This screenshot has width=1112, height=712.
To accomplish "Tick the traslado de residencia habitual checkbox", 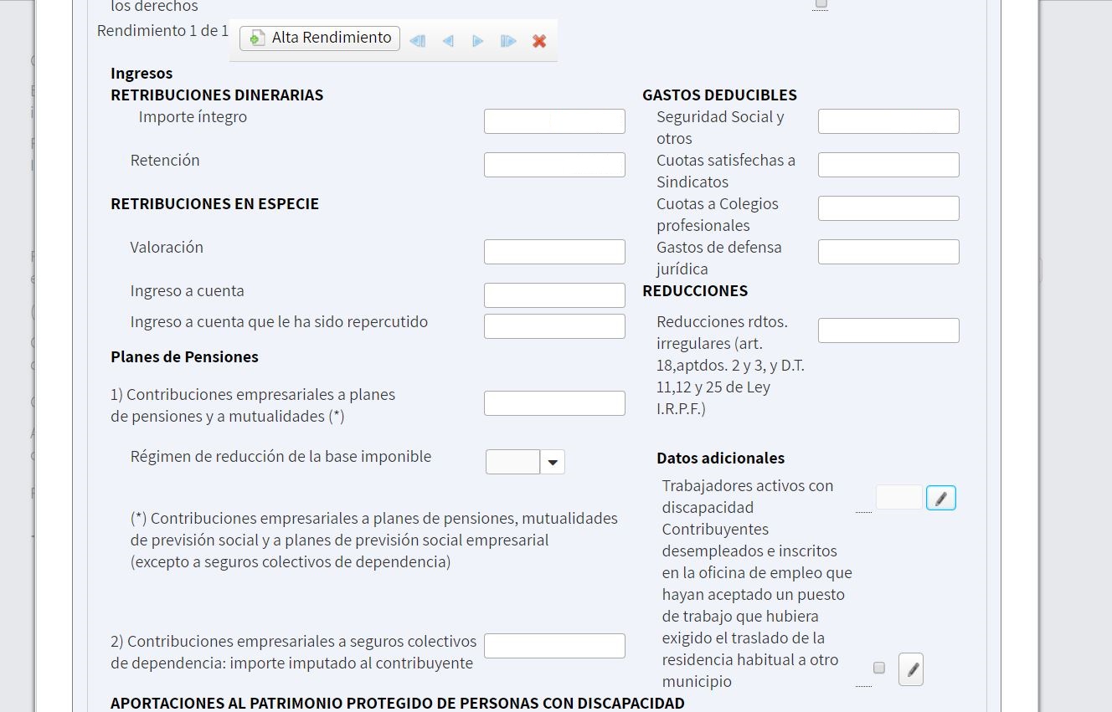I will pyautogui.click(x=879, y=668).
